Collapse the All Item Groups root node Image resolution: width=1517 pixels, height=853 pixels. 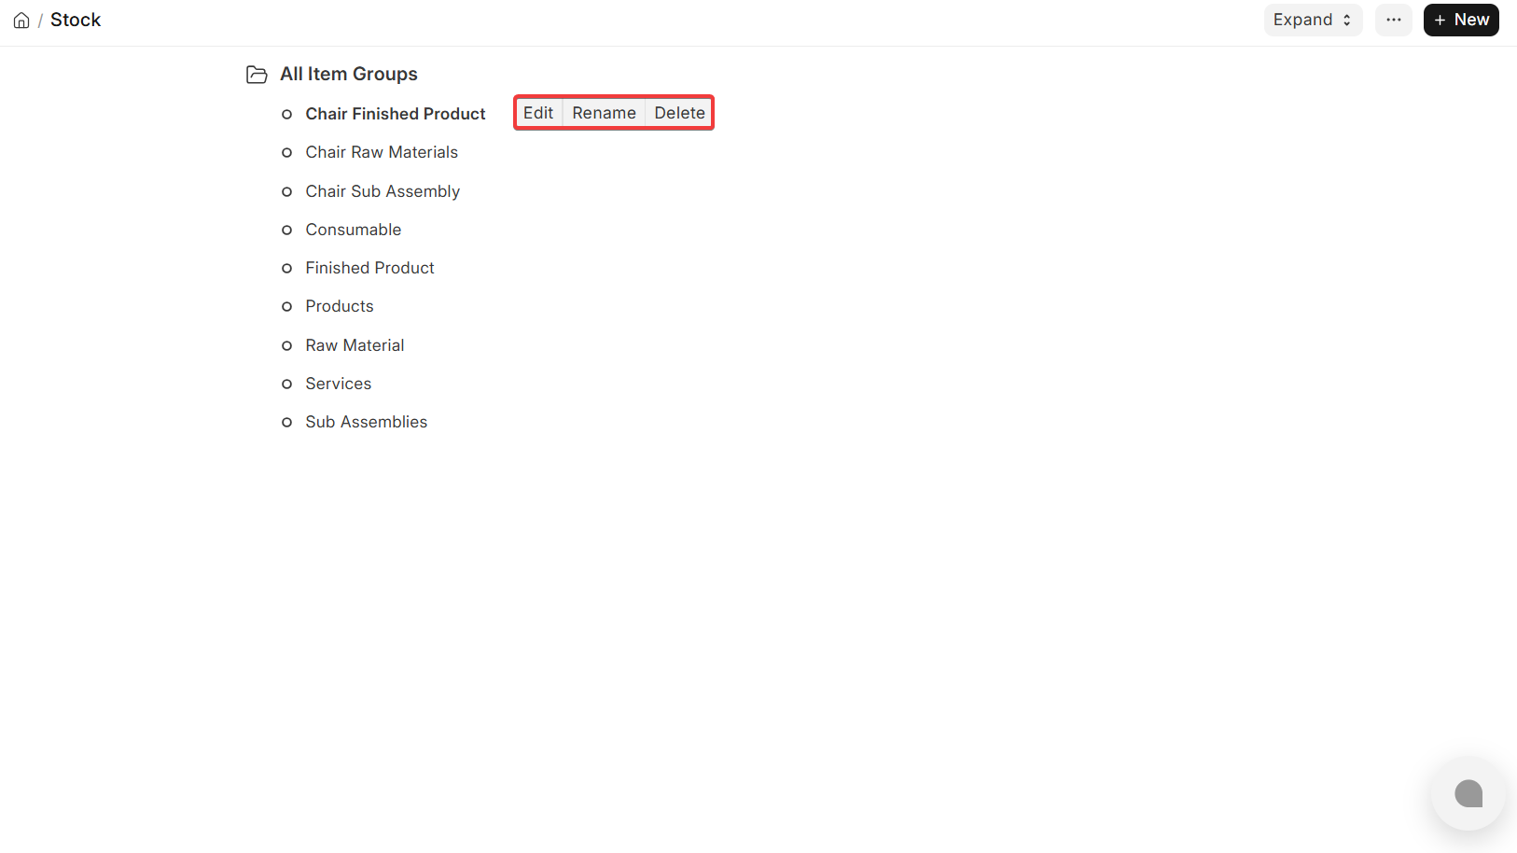349,74
